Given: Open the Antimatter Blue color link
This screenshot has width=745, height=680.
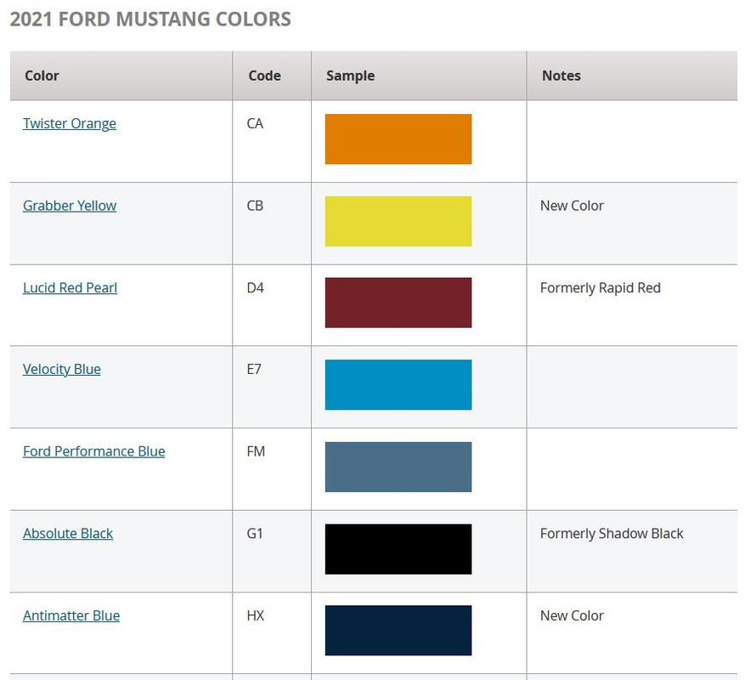Looking at the screenshot, I should [x=71, y=615].
